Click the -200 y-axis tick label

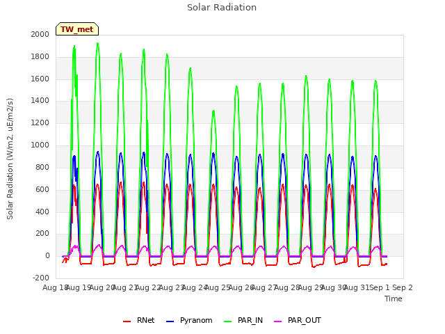(x=41, y=278)
